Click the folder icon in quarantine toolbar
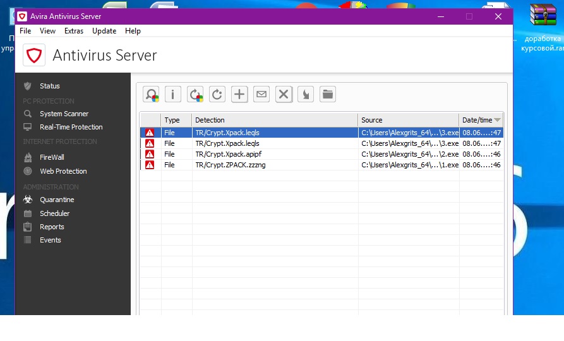The width and height of the screenshot is (564, 341). coord(328,95)
